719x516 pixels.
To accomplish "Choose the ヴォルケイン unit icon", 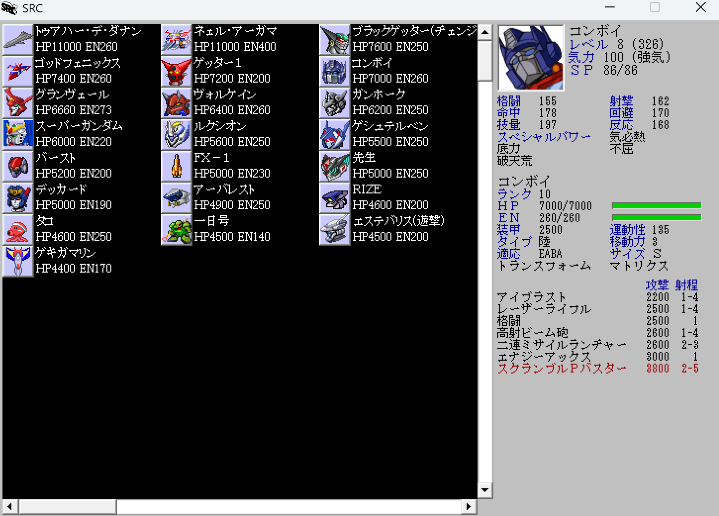I will coord(177,103).
